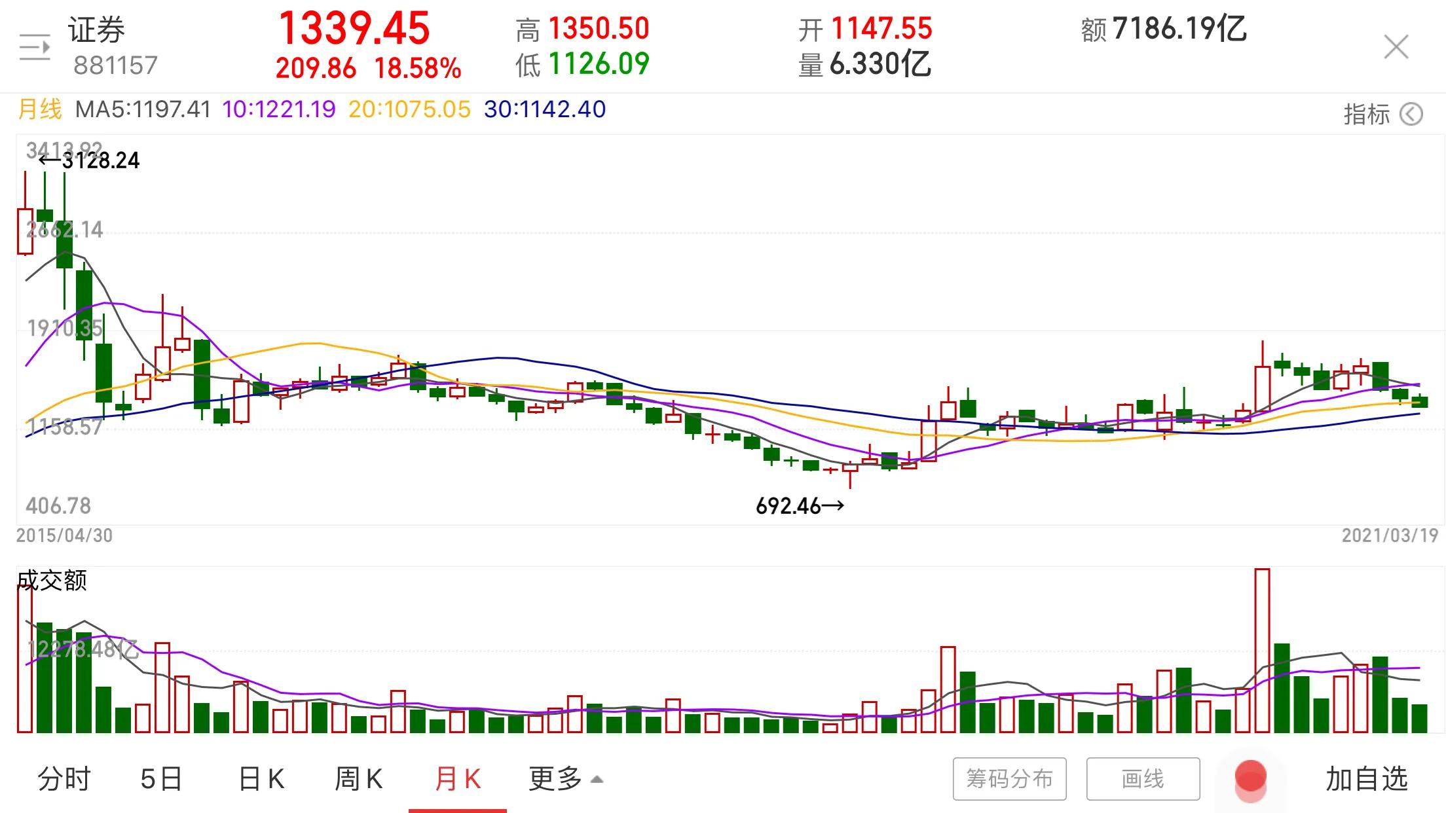Viewport: 1446px width, 813px height.
Task: Switch to the 5日 tab
Action: click(161, 779)
